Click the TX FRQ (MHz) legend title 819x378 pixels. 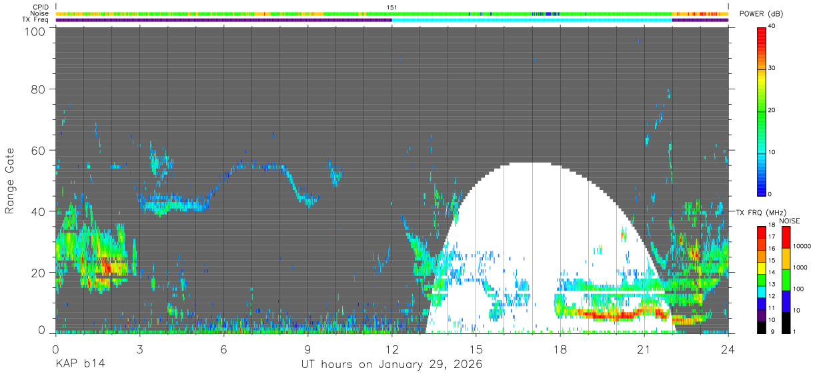pyautogui.click(x=762, y=213)
